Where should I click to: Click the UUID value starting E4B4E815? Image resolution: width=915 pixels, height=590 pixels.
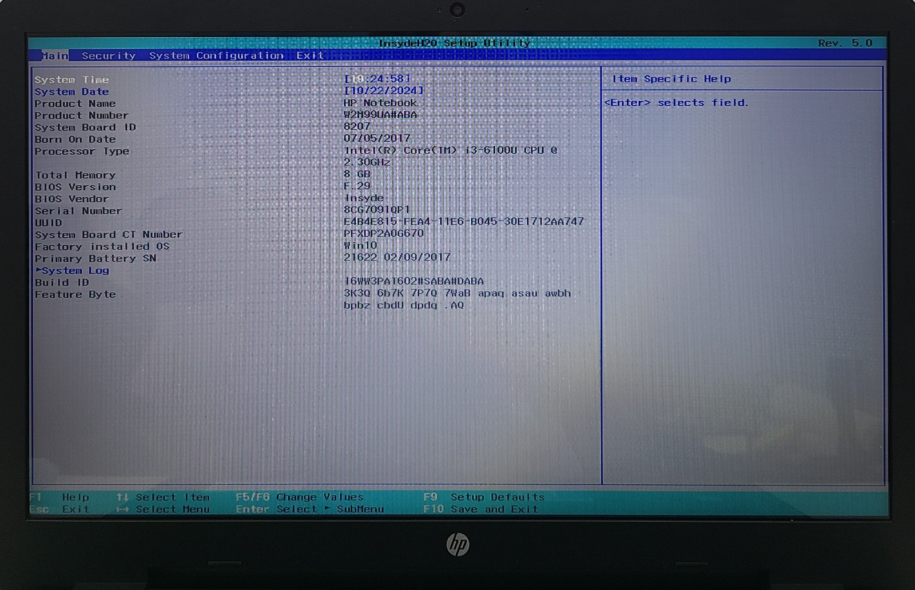click(x=464, y=221)
